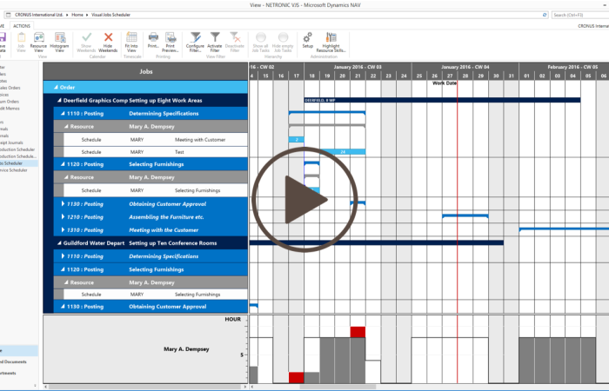Collapse the Order group row
Viewport: 609px width, 391px height.
(56, 87)
